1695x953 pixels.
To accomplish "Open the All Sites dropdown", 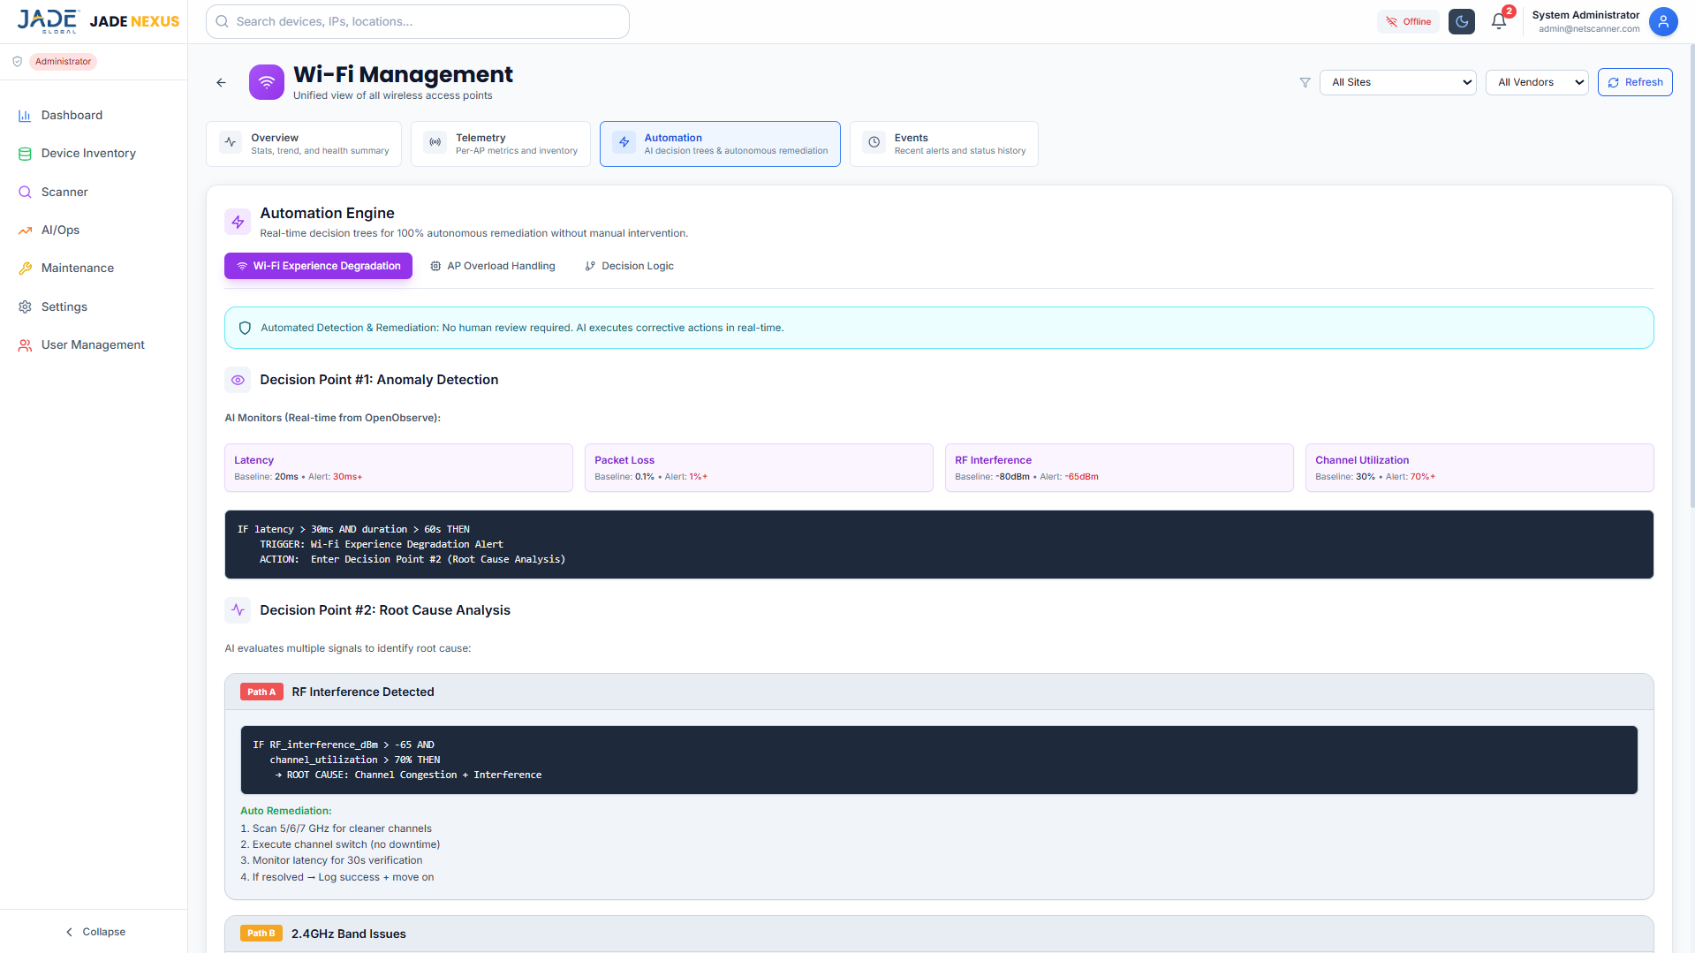I will click(1397, 82).
